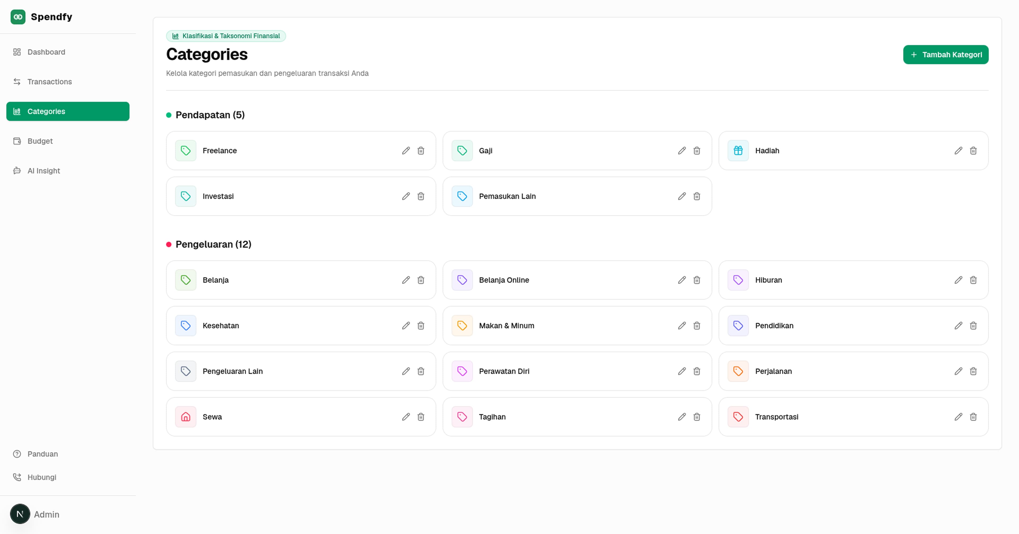Open the Budget section
This screenshot has height=534, width=1019.
[68, 141]
